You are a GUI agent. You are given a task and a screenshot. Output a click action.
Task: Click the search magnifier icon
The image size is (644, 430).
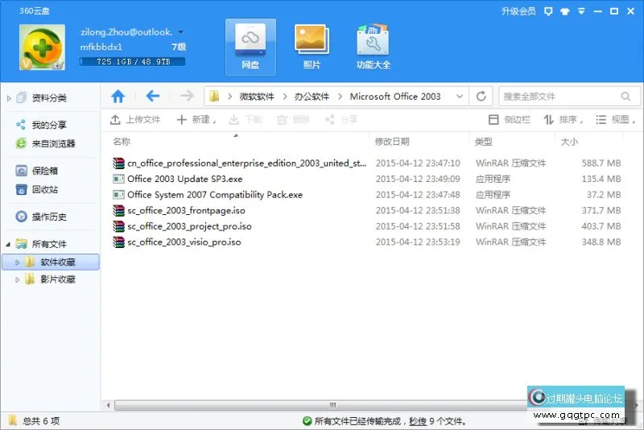coord(625,97)
